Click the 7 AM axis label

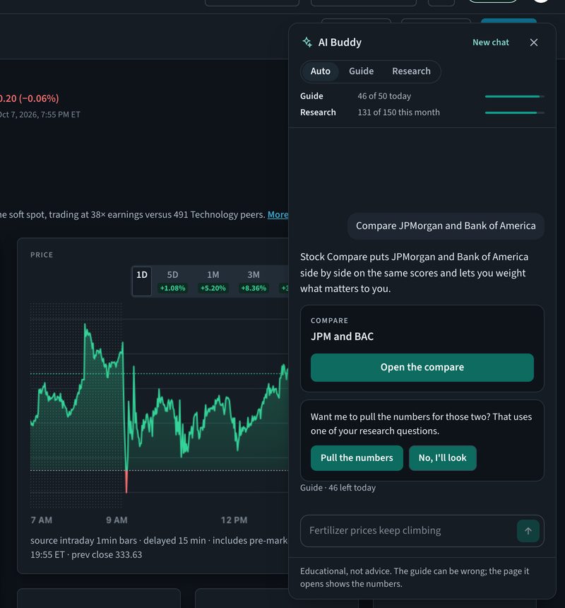tap(42, 520)
